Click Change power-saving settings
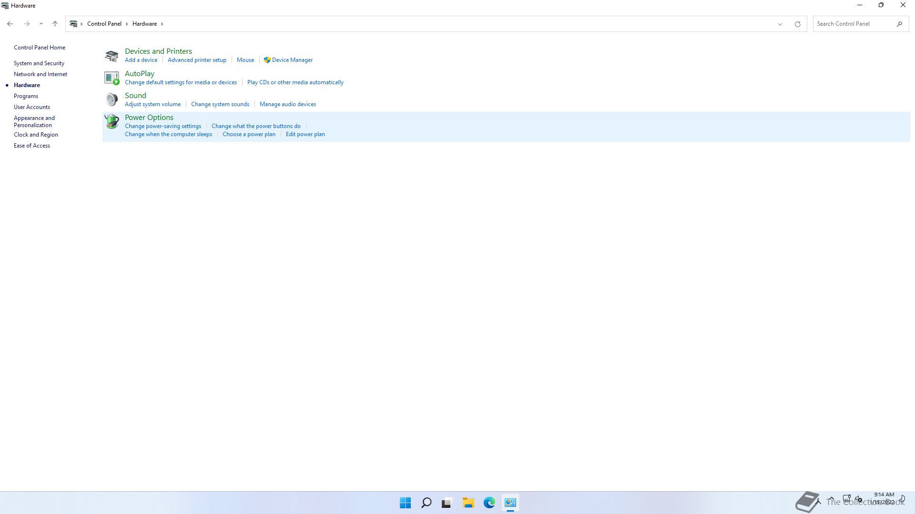The width and height of the screenshot is (915, 514). click(x=163, y=126)
